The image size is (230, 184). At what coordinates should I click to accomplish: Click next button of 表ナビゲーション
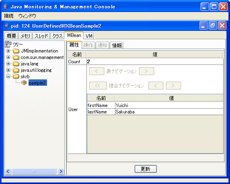point(146,71)
